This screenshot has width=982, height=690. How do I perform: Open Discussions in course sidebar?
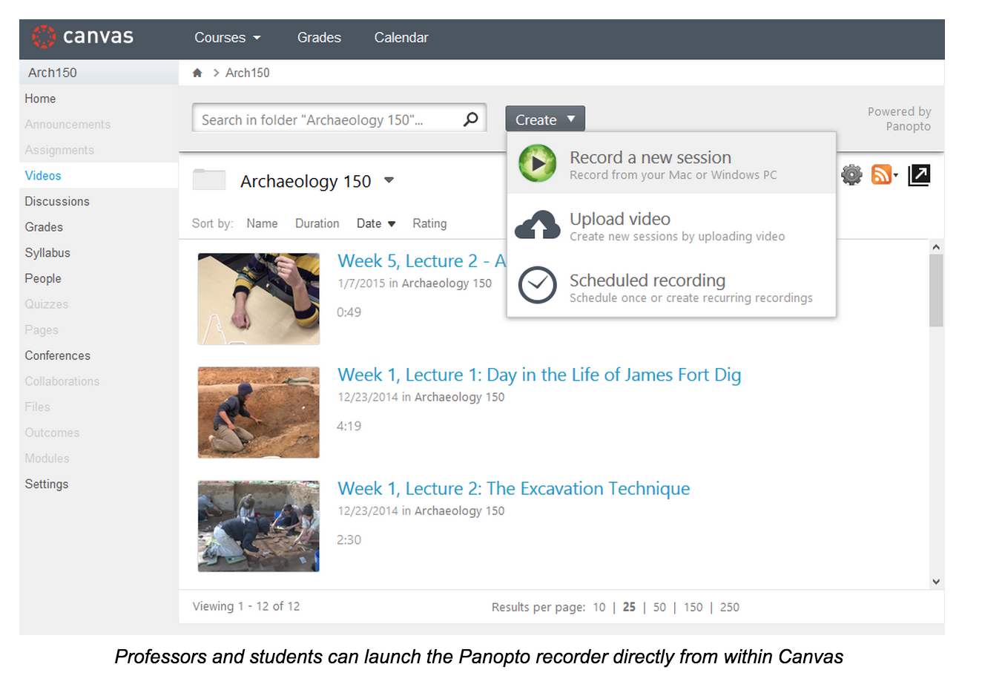point(57,202)
